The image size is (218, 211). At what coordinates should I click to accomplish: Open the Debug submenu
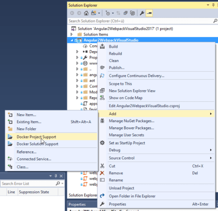[156, 150]
